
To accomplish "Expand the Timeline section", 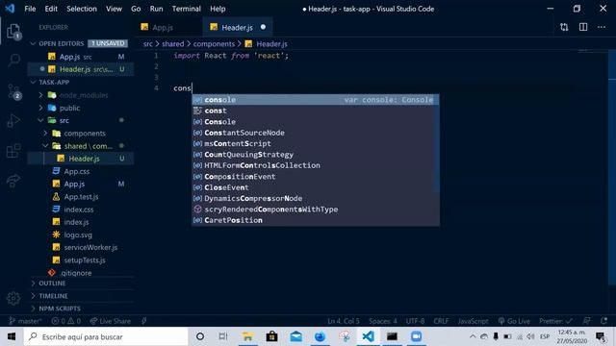I will (81, 296).
